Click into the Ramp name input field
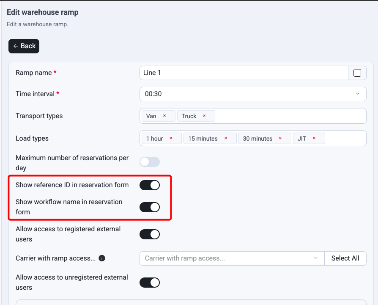Screen dimensions: 378x305 pyautogui.click(x=244, y=73)
